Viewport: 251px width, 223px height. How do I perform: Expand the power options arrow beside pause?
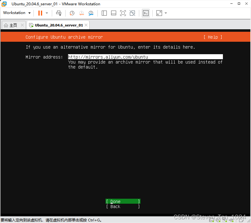click(x=47, y=13)
